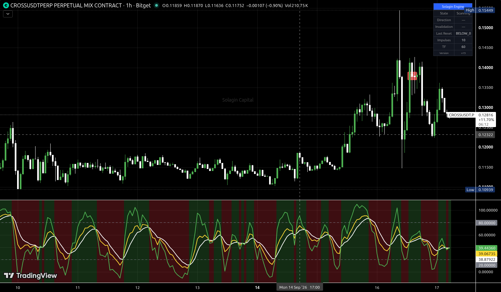501x292 pixels.
Task: Click date 13 on the time axis
Action: (x=197, y=288)
